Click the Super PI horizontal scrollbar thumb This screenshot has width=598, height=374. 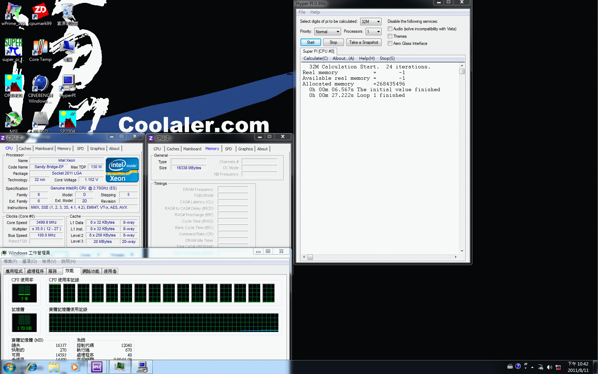pos(310,257)
